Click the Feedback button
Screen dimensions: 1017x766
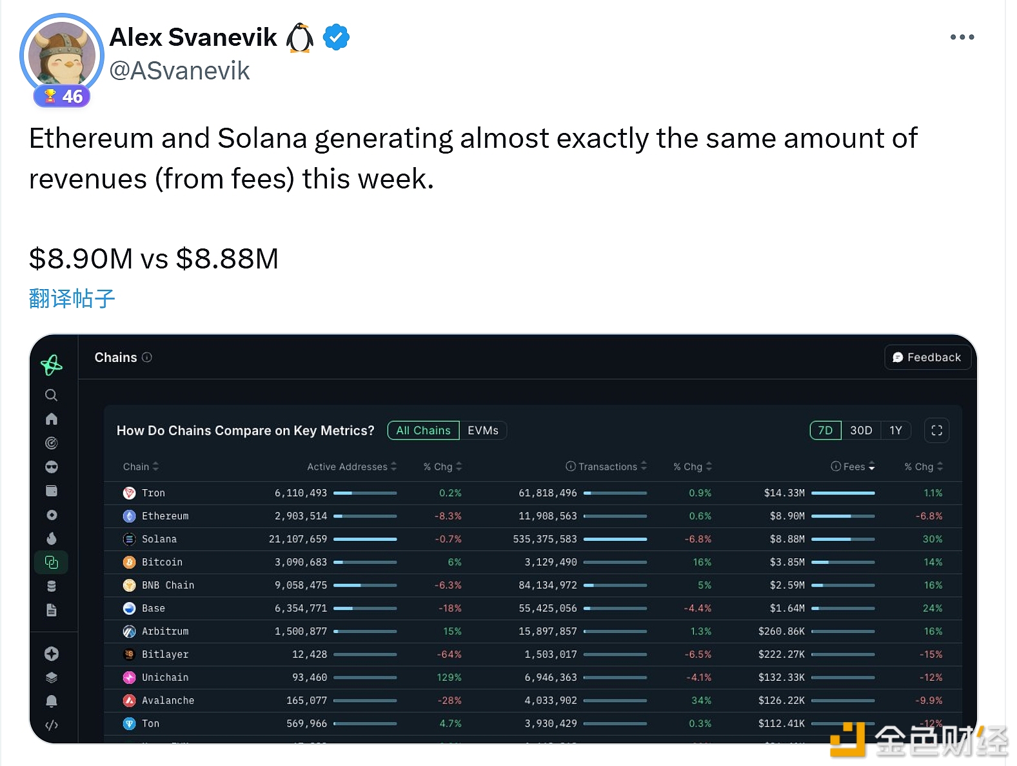point(927,358)
